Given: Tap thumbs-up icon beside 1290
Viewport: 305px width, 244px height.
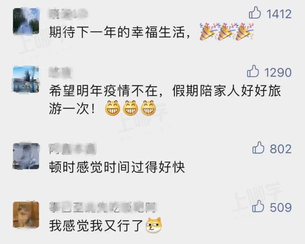Looking at the screenshot, I should [253, 71].
